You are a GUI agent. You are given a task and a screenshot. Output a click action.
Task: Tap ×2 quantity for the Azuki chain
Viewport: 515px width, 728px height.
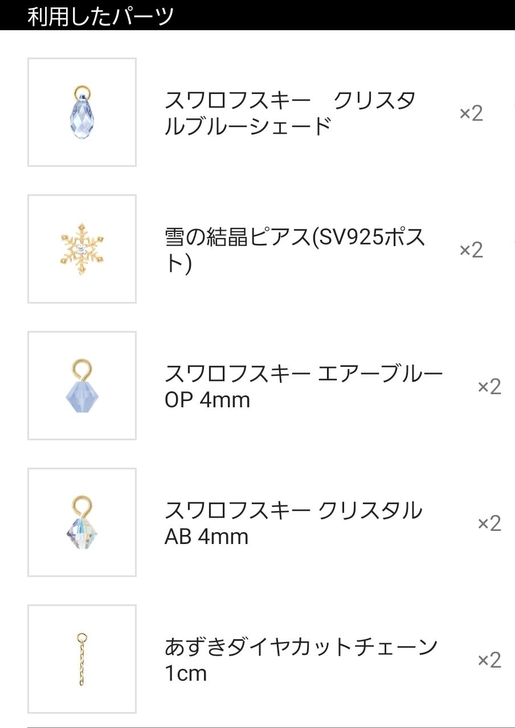[489, 660]
